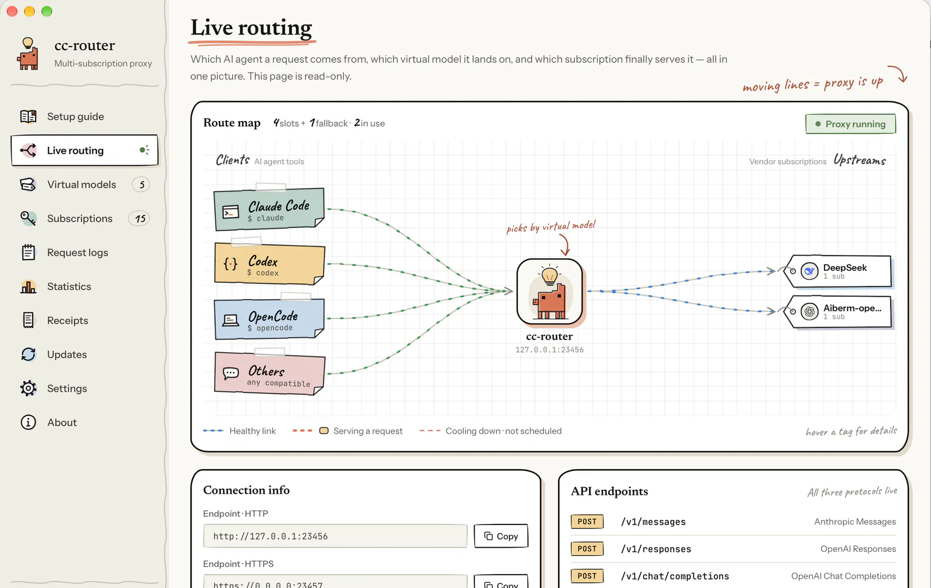The image size is (931, 588).
Task: Select the Codex client card
Action: click(x=269, y=264)
